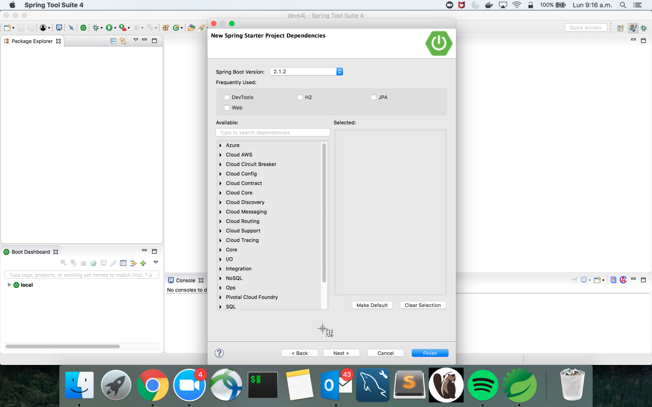Check the Web dependency option
This screenshot has width=652, height=407.
coord(227,108)
